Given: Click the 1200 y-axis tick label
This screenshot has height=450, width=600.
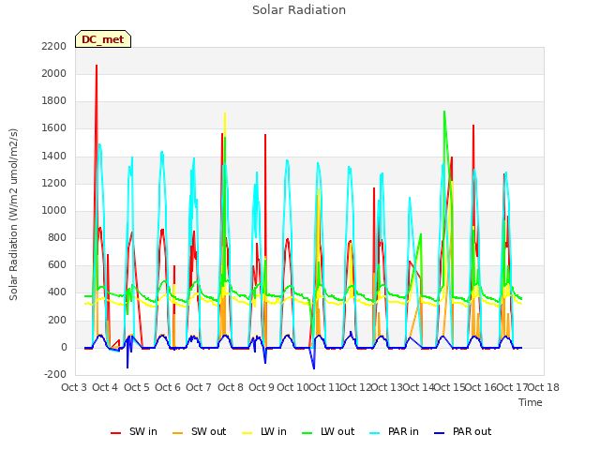Looking at the screenshot, I should coord(54,184).
